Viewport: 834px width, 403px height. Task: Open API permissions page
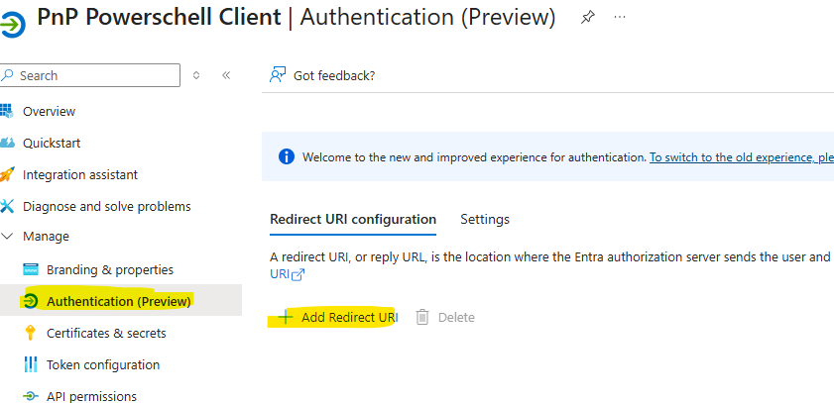pyautogui.click(x=91, y=396)
